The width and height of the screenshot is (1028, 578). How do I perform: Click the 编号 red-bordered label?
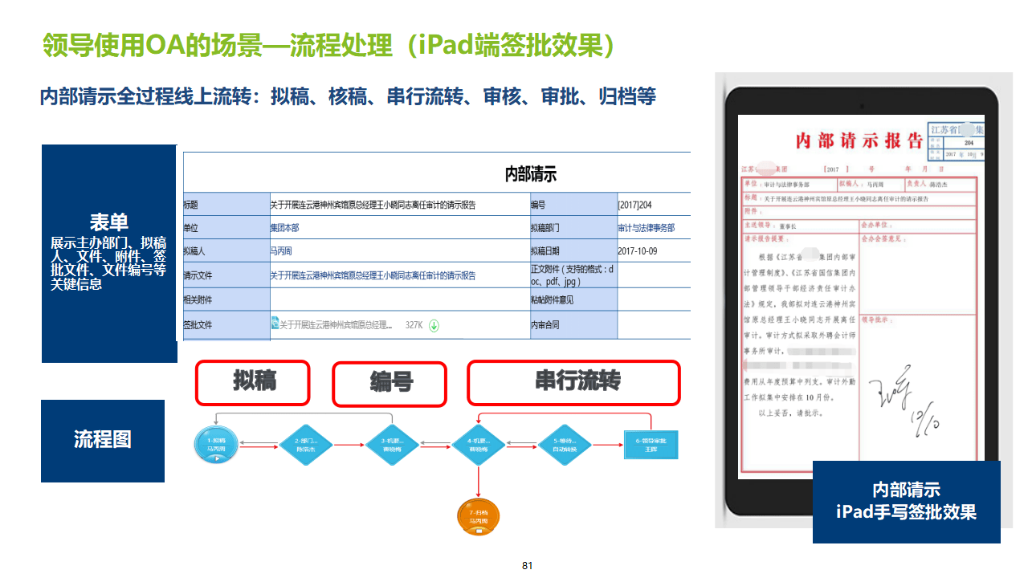click(x=390, y=384)
